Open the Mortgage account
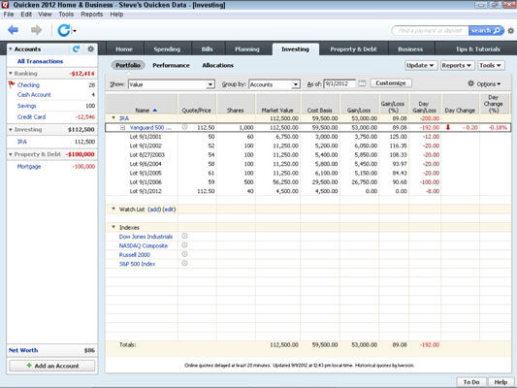The height and width of the screenshot is (388, 517). click(29, 167)
